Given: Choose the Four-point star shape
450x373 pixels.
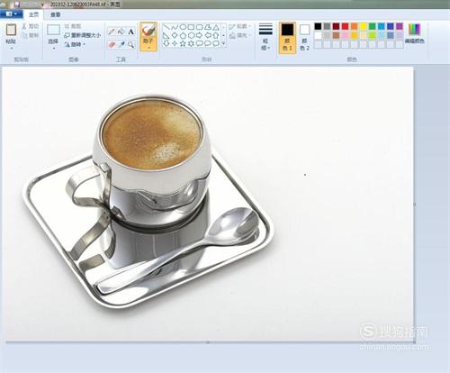Looking at the screenshot, I should [175, 43].
